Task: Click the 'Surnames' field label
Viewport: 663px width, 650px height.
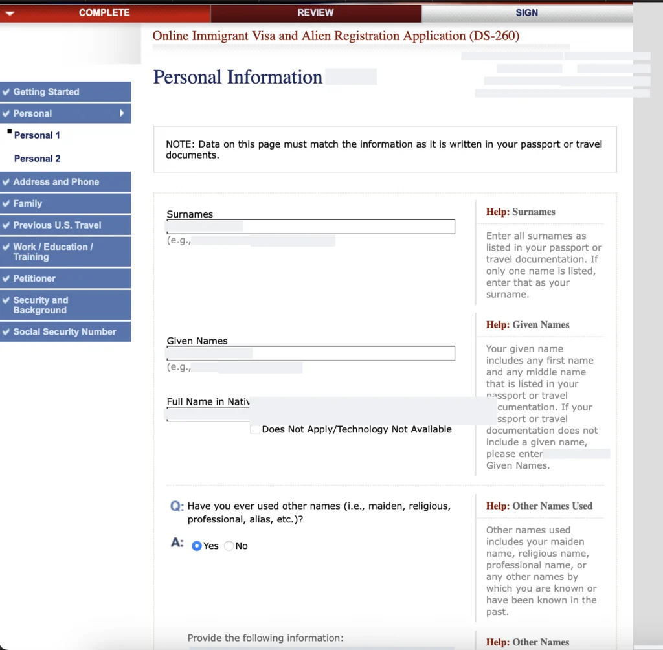Action: [190, 214]
